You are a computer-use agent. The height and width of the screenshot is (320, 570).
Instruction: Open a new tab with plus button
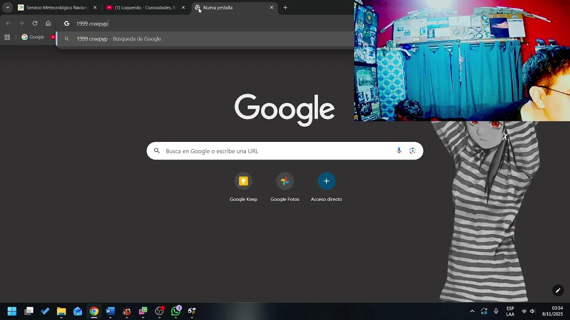(285, 8)
